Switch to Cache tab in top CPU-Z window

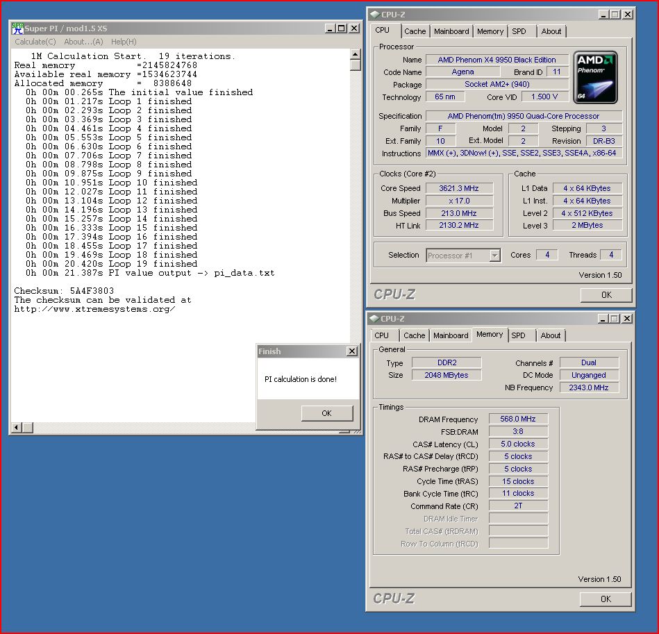(415, 31)
